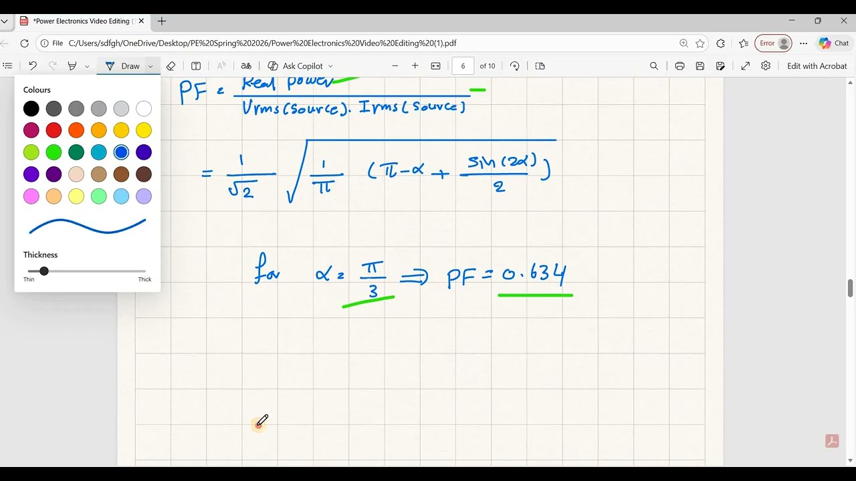Screen dimensions: 856x481
Task: Open the table of contents sidebar
Action: coord(7,66)
